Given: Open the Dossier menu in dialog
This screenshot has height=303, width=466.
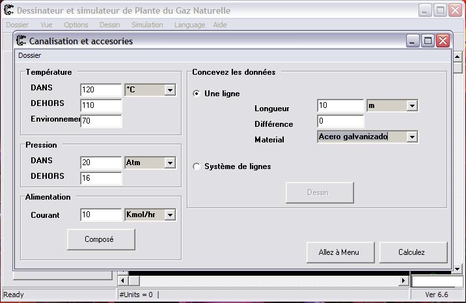Looking at the screenshot, I should [30, 55].
